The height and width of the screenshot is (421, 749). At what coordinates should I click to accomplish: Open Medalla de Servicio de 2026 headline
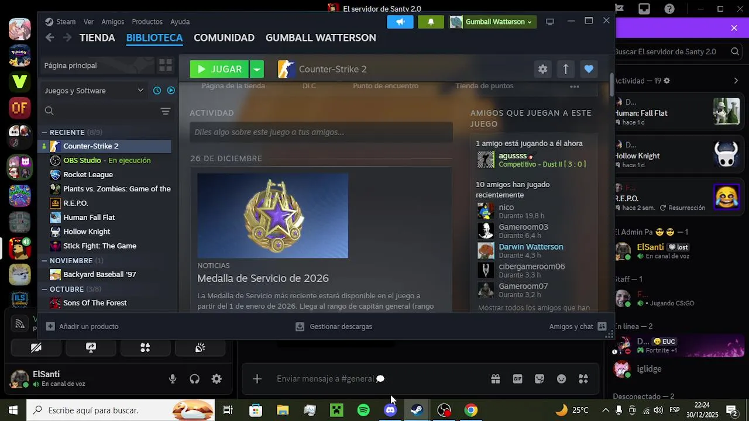point(263,278)
